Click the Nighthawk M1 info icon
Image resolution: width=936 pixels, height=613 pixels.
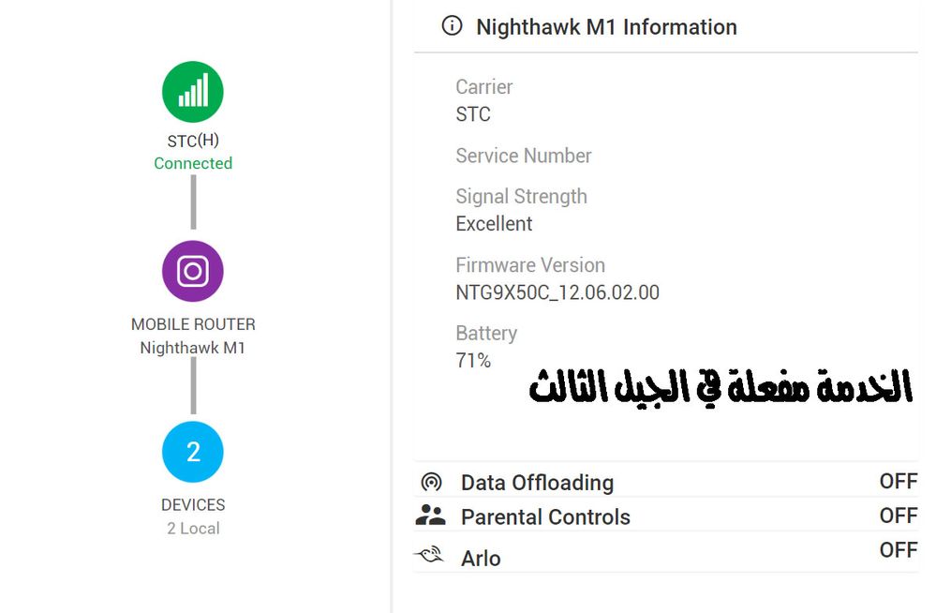coord(452,26)
